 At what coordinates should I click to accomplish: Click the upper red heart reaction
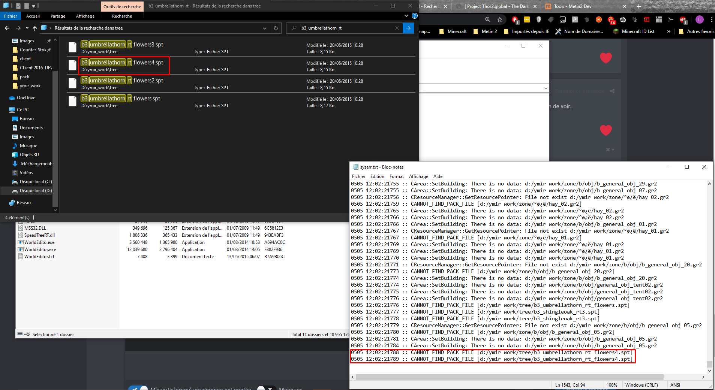606,58
